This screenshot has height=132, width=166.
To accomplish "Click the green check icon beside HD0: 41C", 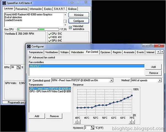I will [x=50, y=37].
